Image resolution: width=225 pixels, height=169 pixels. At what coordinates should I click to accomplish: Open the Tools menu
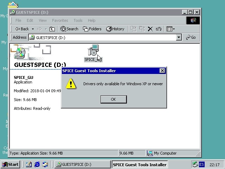tap(78, 20)
